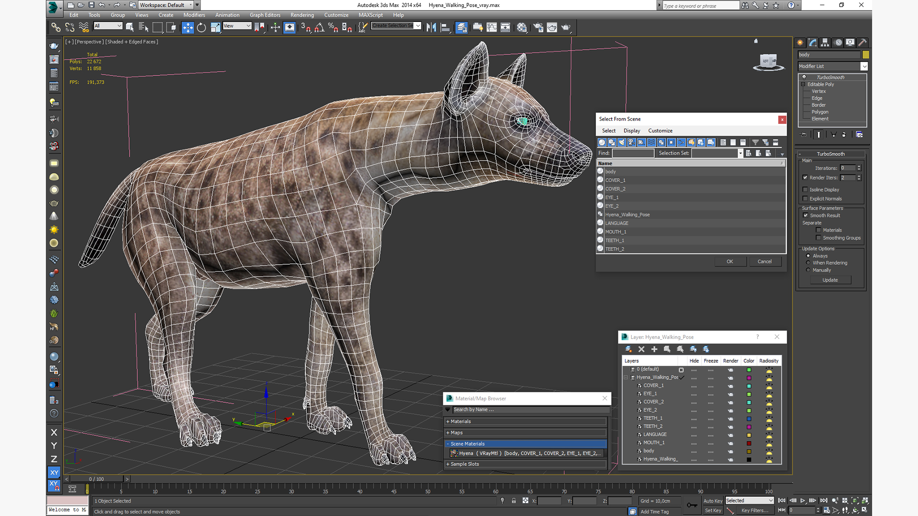Open the Material Editor icon

point(522,27)
